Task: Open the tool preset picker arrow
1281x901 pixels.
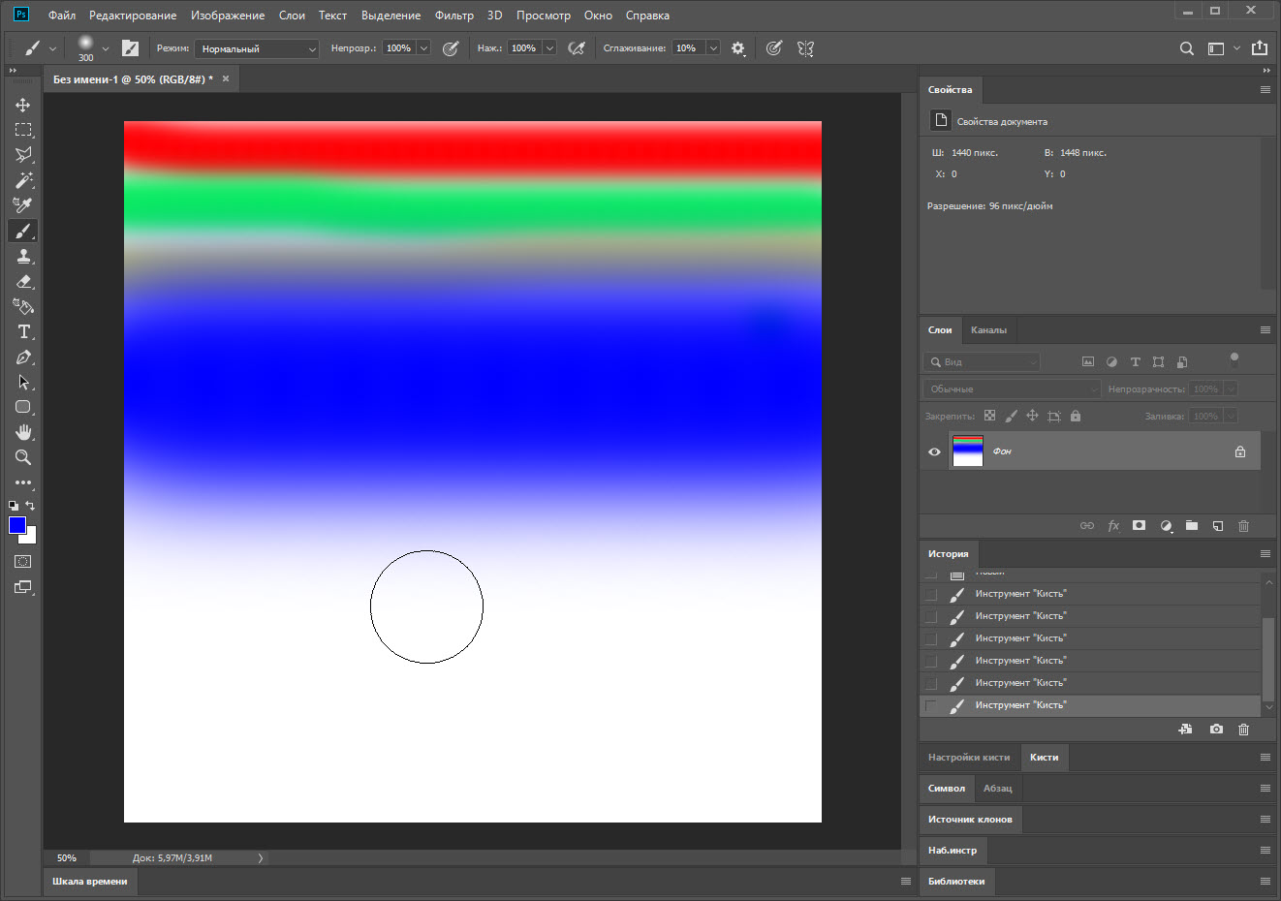Action: [52, 48]
